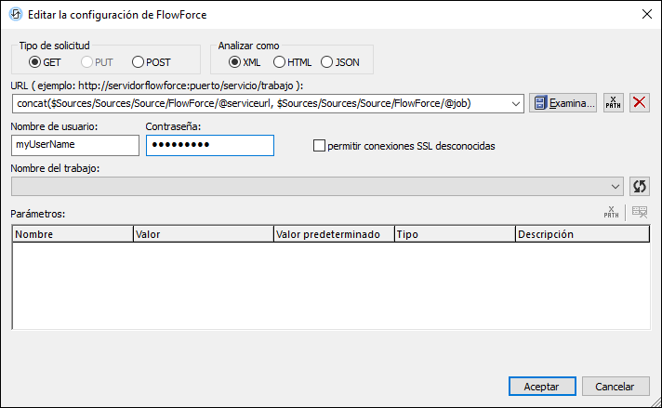Choose HTML as parse format
This screenshot has height=408, width=662.
(x=279, y=62)
